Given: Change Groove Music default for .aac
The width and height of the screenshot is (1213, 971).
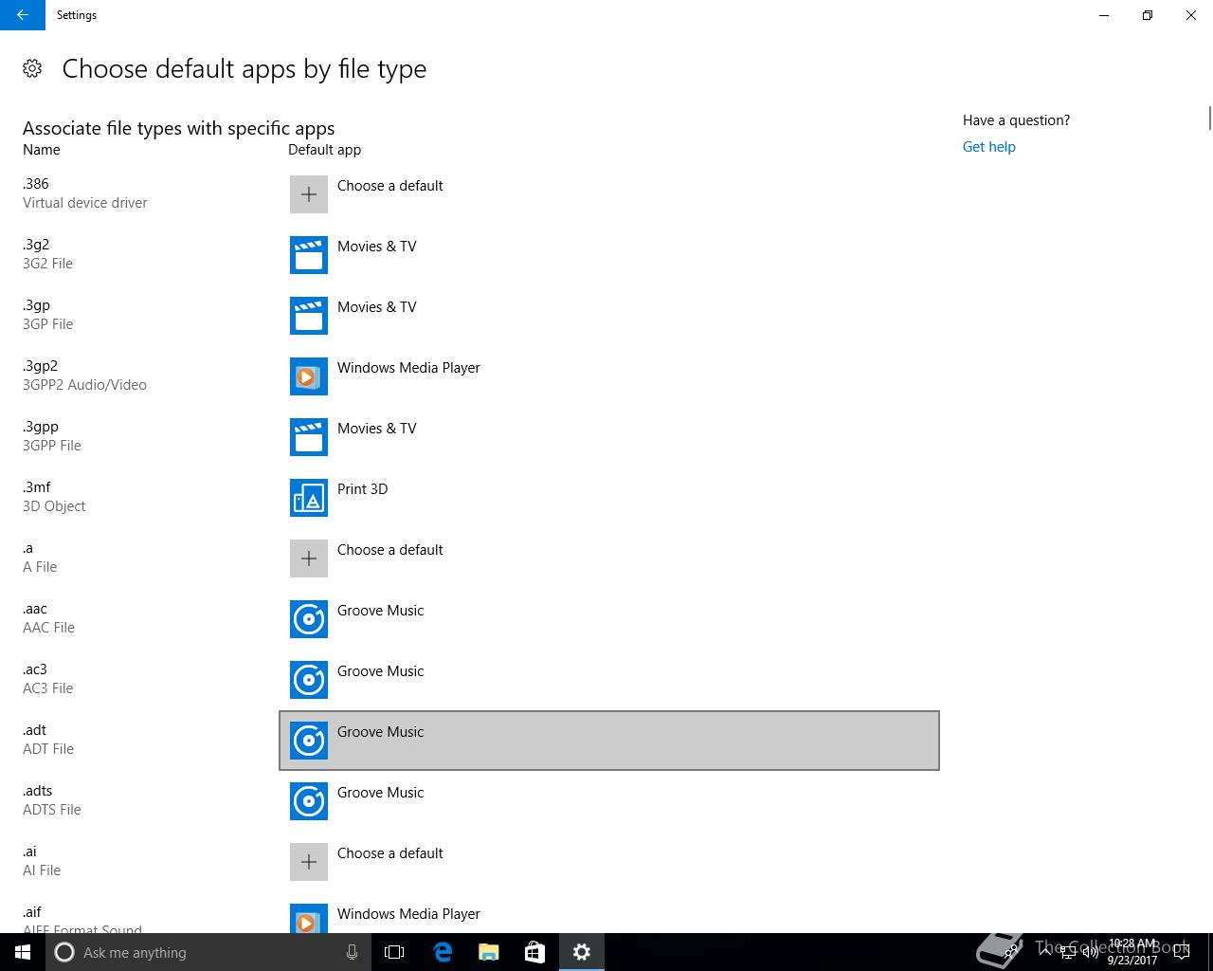Looking at the screenshot, I should [x=609, y=619].
